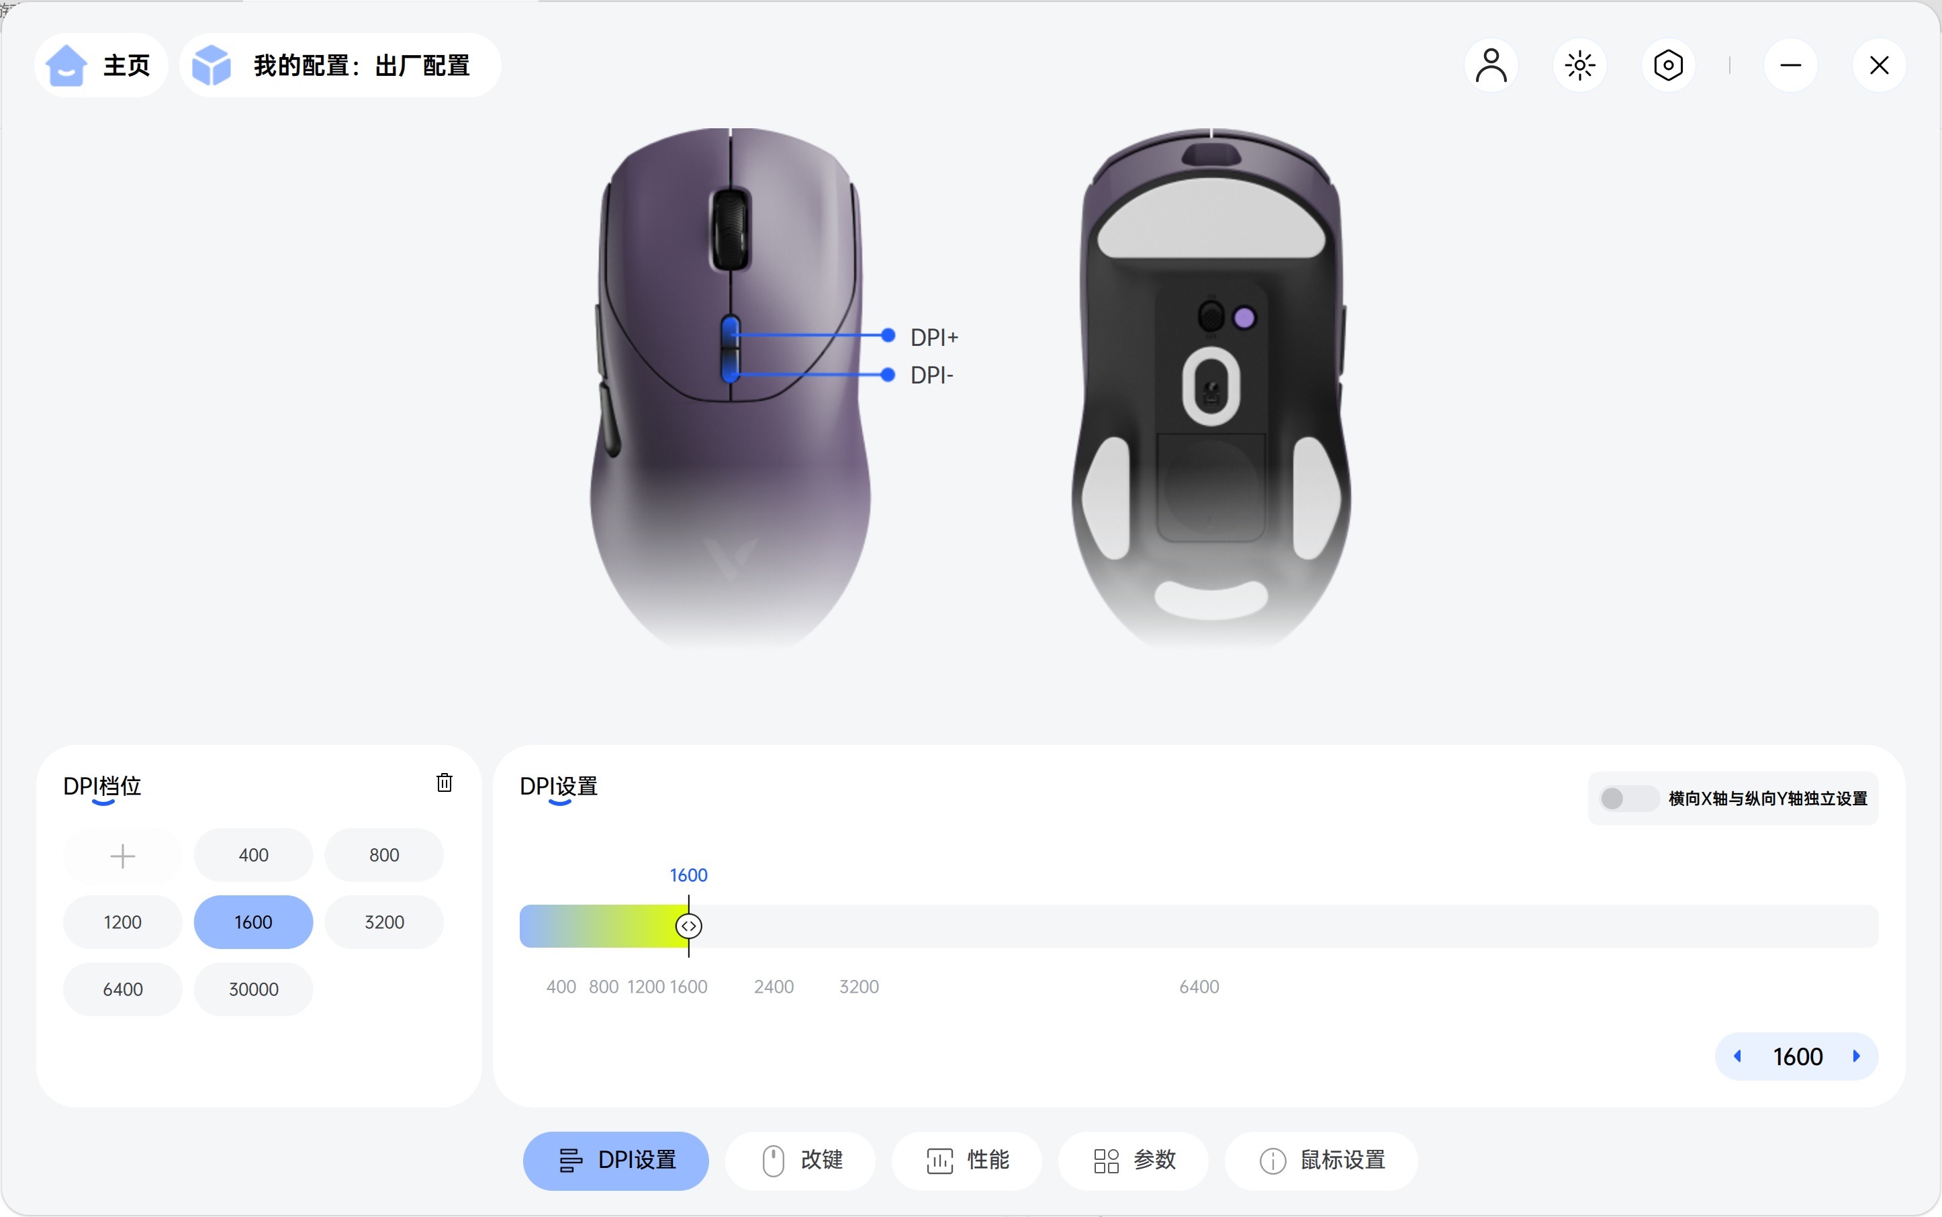This screenshot has width=1942, height=1217.
Task: Switch to the 改键 key remap tab
Action: (800, 1161)
